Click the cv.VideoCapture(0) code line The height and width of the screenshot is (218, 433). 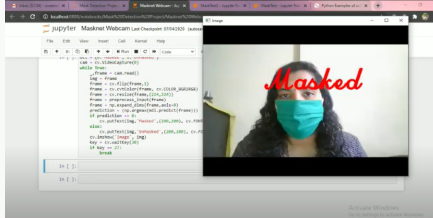(x=109, y=62)
